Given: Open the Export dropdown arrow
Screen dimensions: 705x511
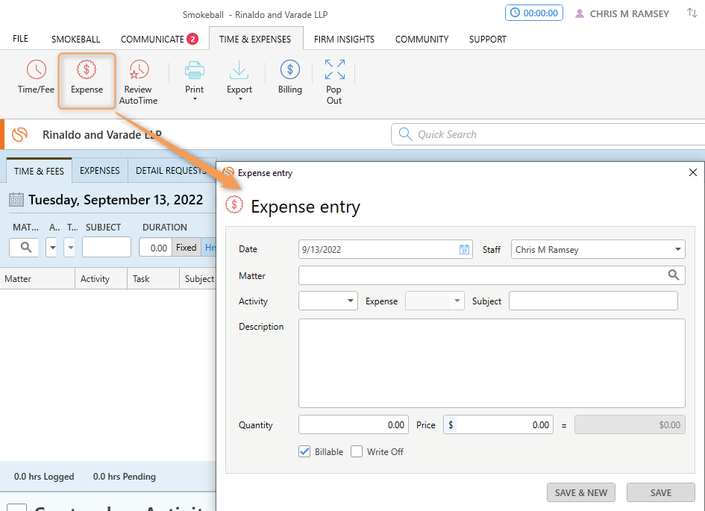Looking at the screenshot, I should [240, 99].
